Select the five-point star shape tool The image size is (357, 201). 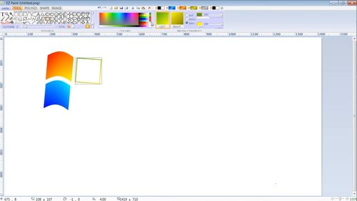click(x=69, y=19)
